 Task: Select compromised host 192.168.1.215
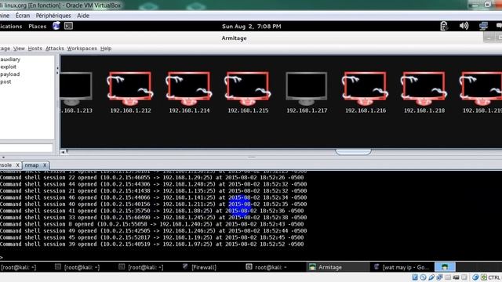248,89
